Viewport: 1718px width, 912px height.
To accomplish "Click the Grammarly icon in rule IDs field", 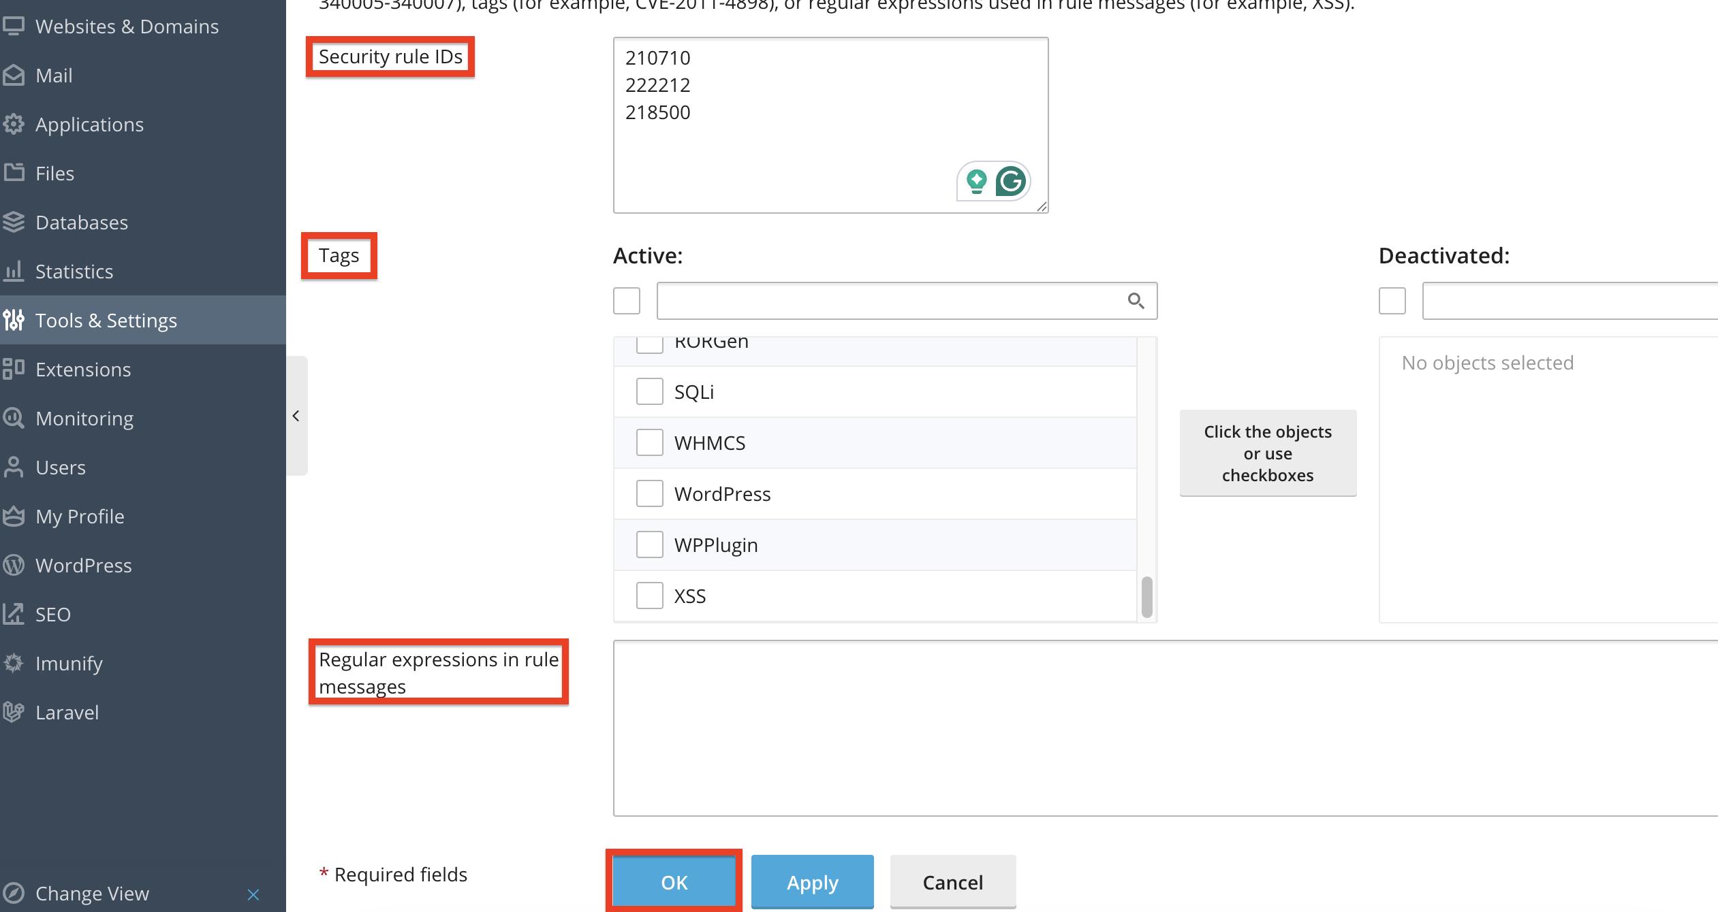I will 1012,181.
